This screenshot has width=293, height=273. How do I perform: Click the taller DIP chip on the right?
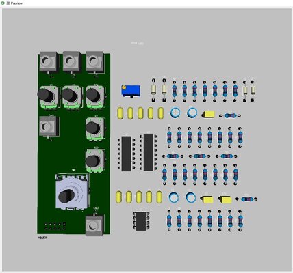tap(149, 152)
